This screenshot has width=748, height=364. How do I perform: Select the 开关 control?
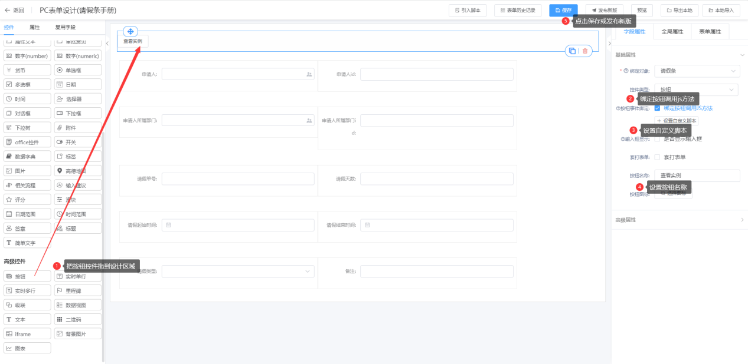(x=78, y=142)
